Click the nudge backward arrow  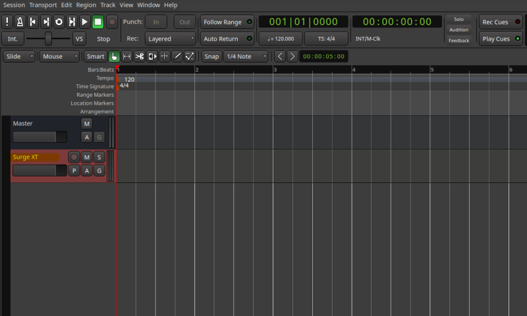pyautogui.click(x=279, y=57)
